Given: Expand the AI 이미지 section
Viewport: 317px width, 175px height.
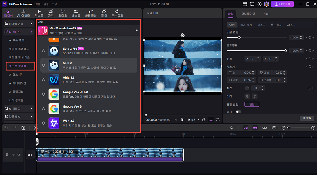Looking at the screenshot, I should [x=19, y=109].
